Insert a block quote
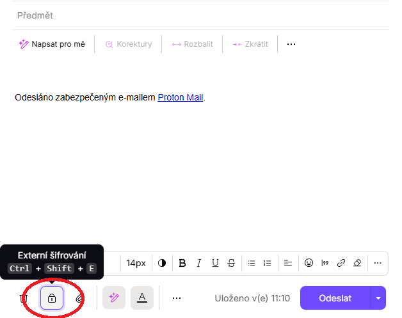This screenshot has height=318, width=402. (x=325, y=263)
